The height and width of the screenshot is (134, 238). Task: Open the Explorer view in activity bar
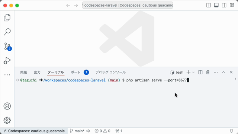coord(7,18)
